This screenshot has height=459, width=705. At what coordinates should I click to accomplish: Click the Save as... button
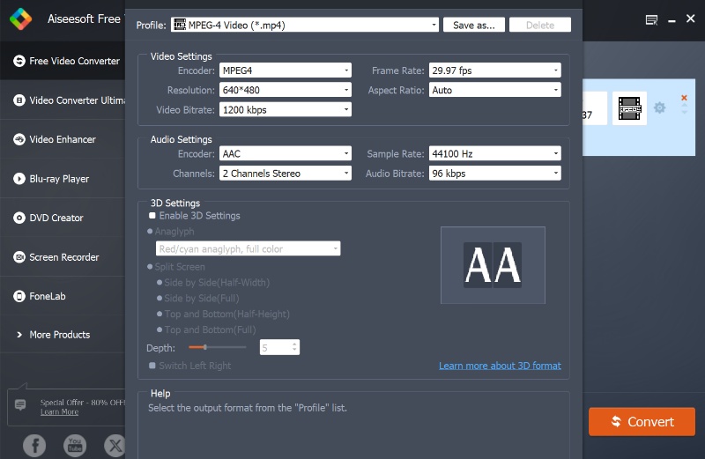pyautogui.click(x=474, y=25)
